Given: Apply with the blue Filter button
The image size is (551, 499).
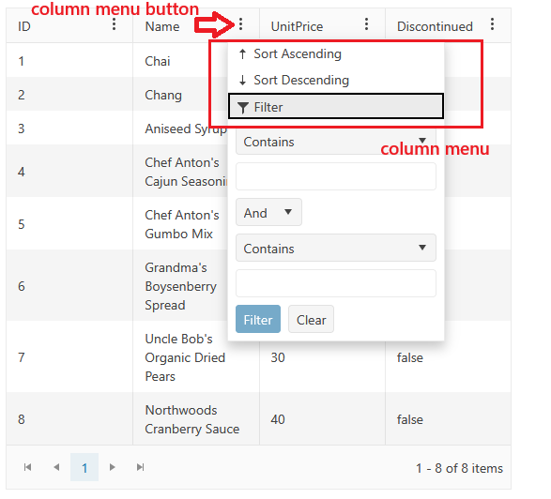Looking at the screenshot, I should pos(258,319).
